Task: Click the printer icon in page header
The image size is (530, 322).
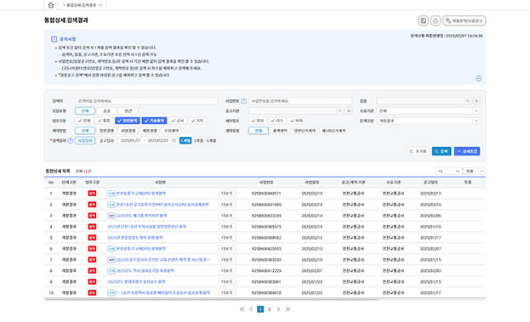Action: (436, 21)
